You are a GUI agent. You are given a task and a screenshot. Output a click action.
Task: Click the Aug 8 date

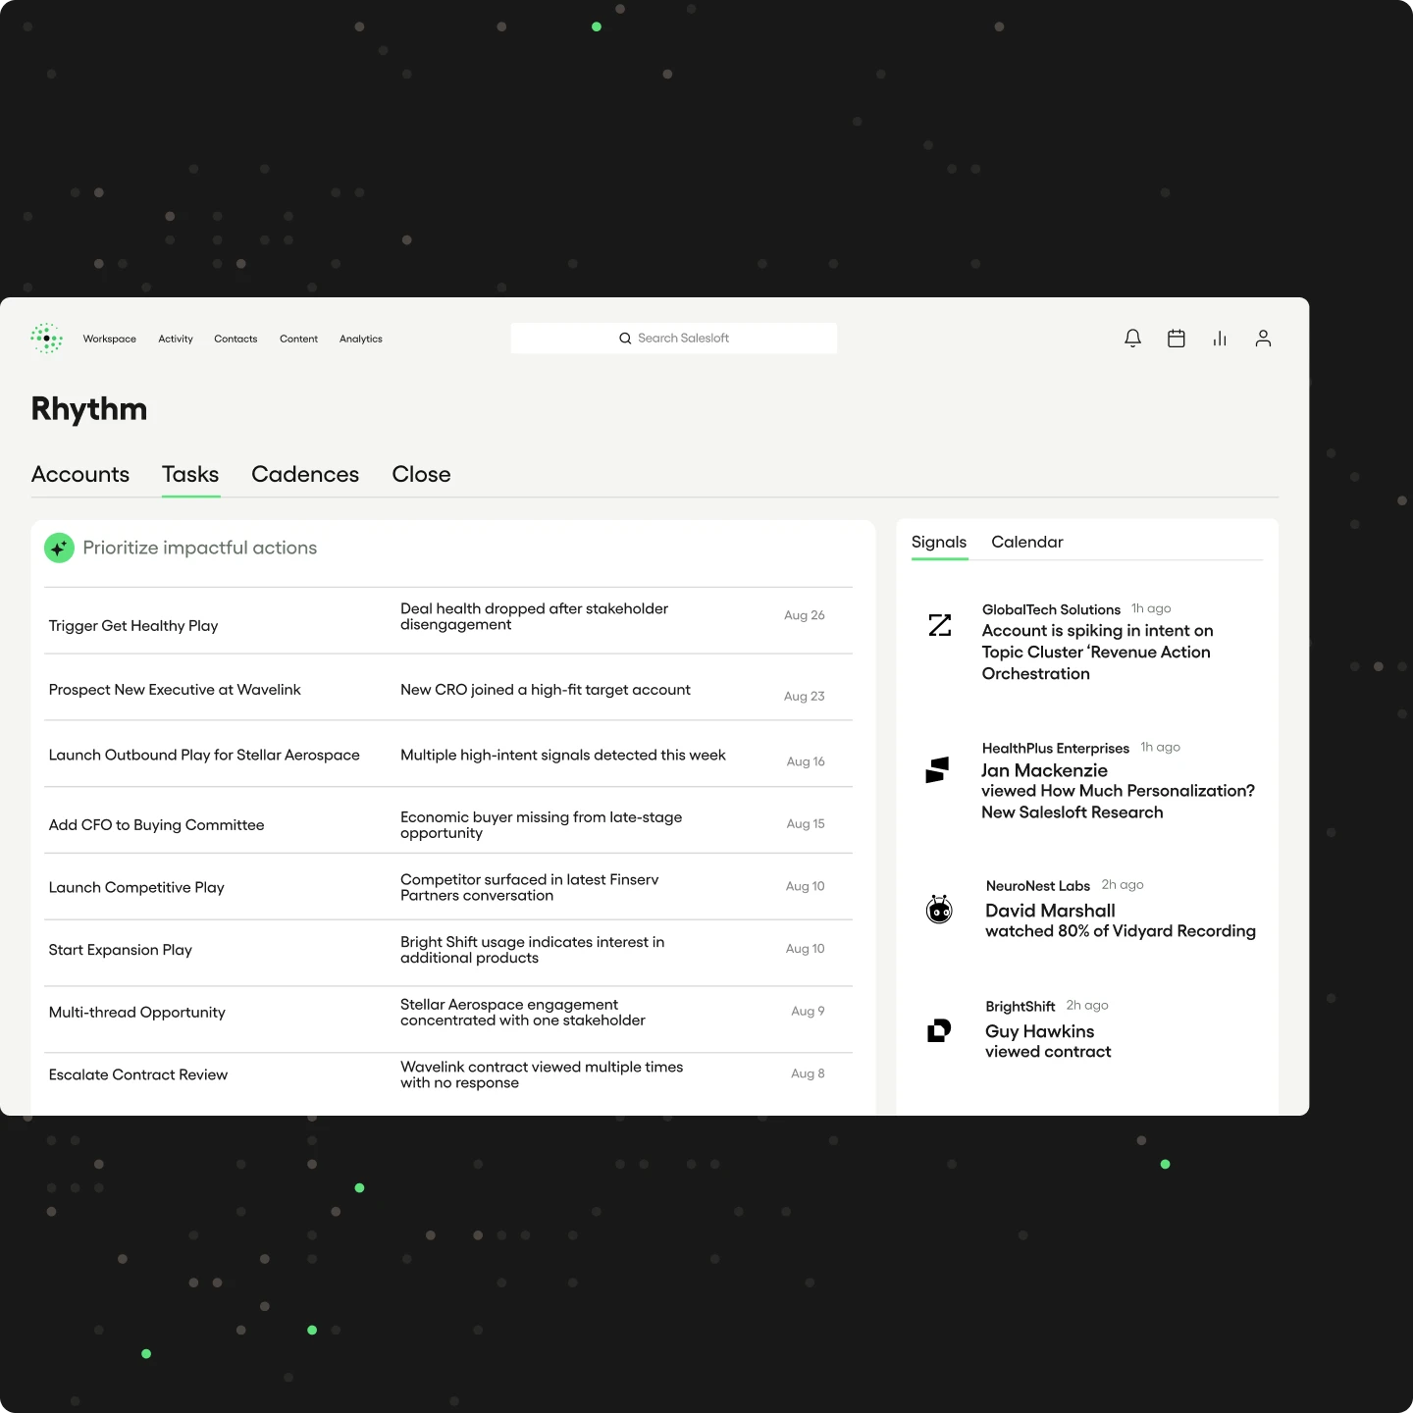tap(809, 1073)
